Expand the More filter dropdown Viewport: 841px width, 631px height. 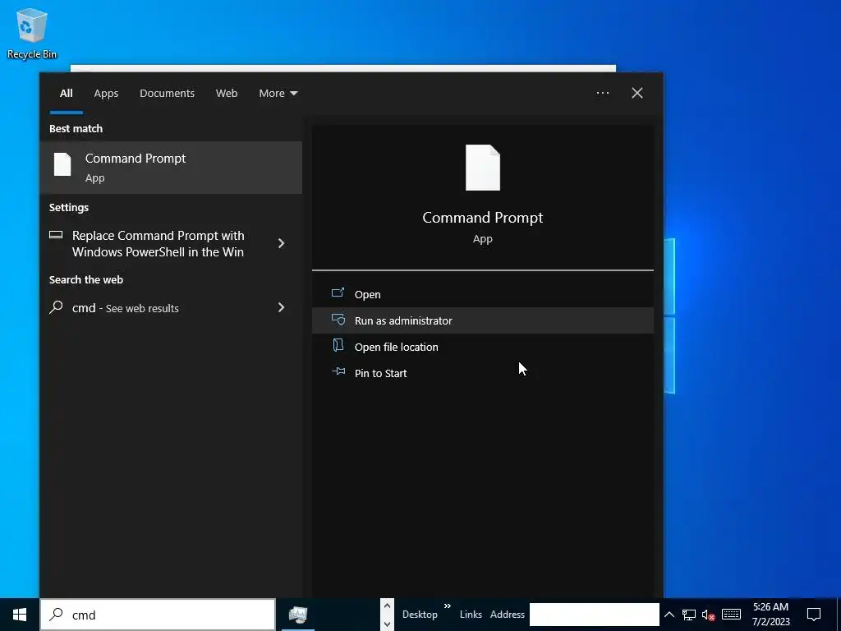pos(278,94)
